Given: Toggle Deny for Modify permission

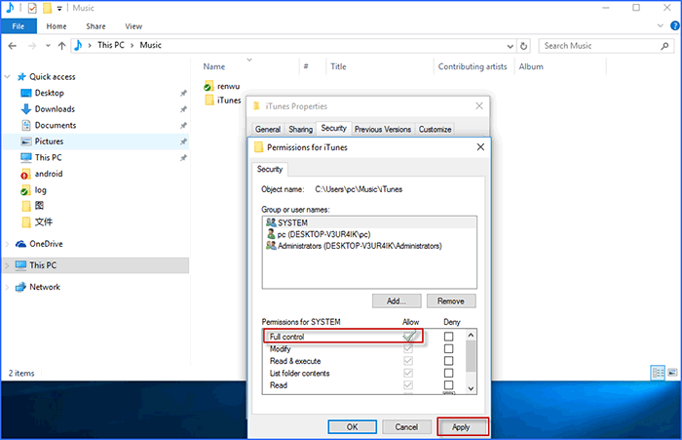Looking at the screenshot, I should pyautogui.click(x=448, y=348).
